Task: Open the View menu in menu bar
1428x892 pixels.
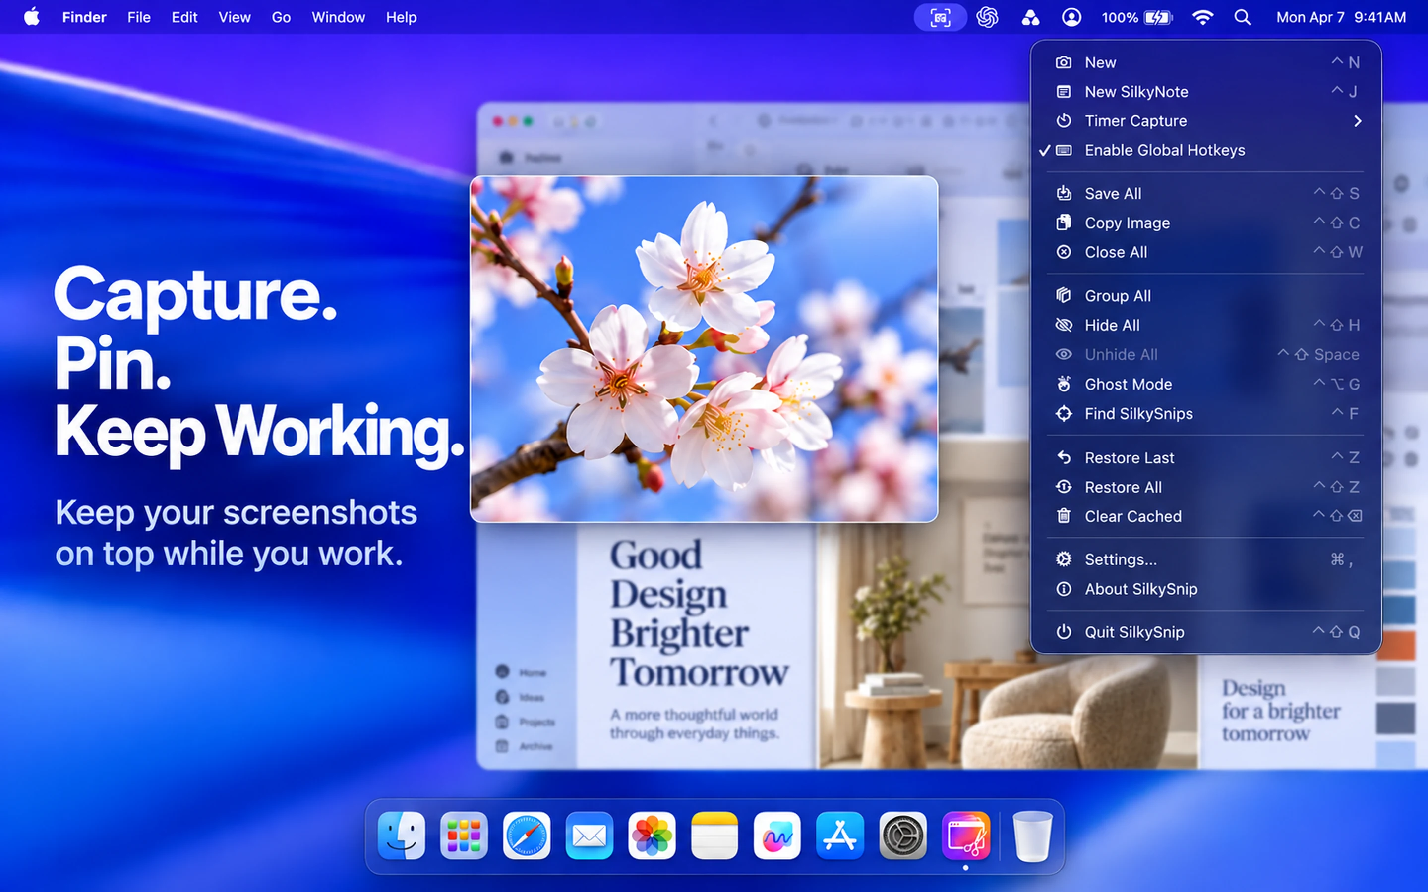Action: pos(234,18)
